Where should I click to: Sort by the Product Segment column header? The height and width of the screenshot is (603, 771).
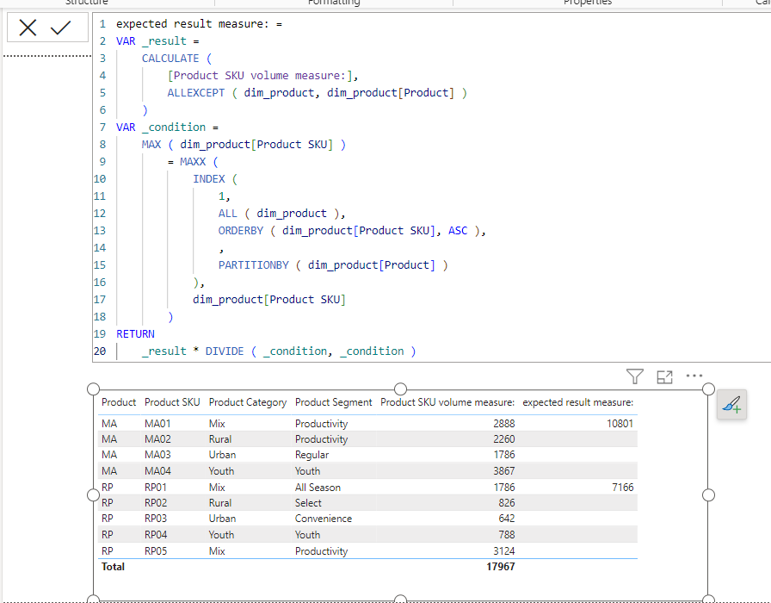click(333, 402)
